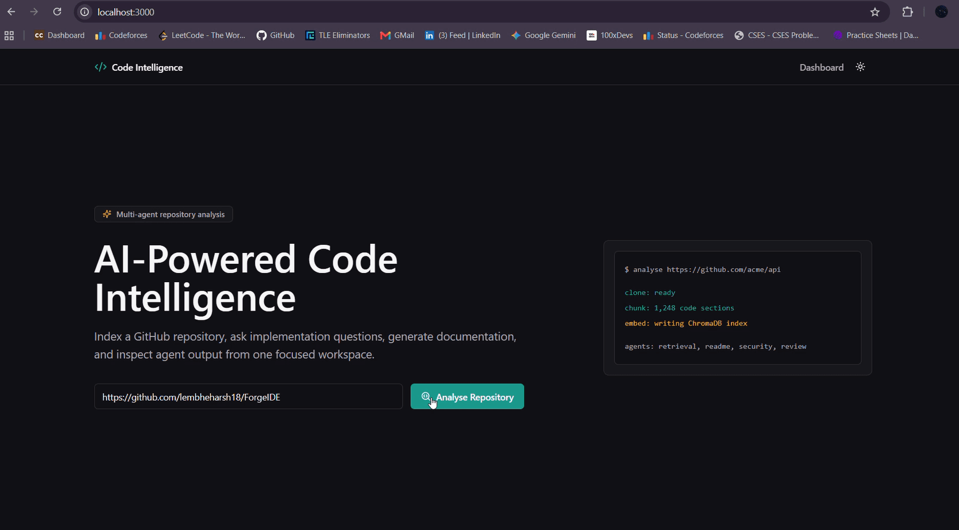
Task: Open the Status - Codeforces bookmark
Action: [x=683, y=35]
